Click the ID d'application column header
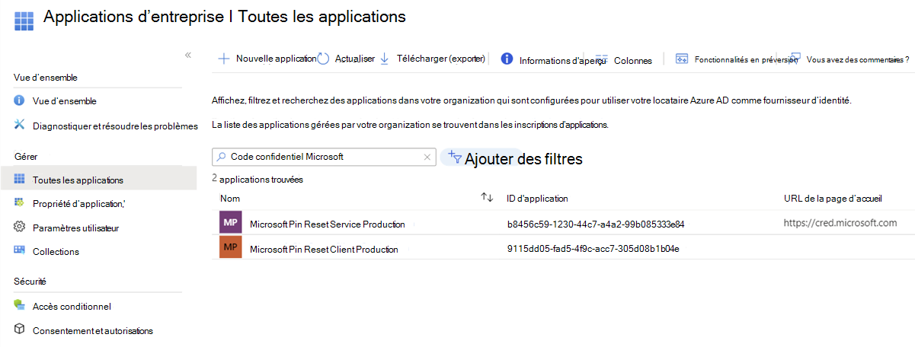Screen dimensions: 915x347 click(x=537, y=199)
